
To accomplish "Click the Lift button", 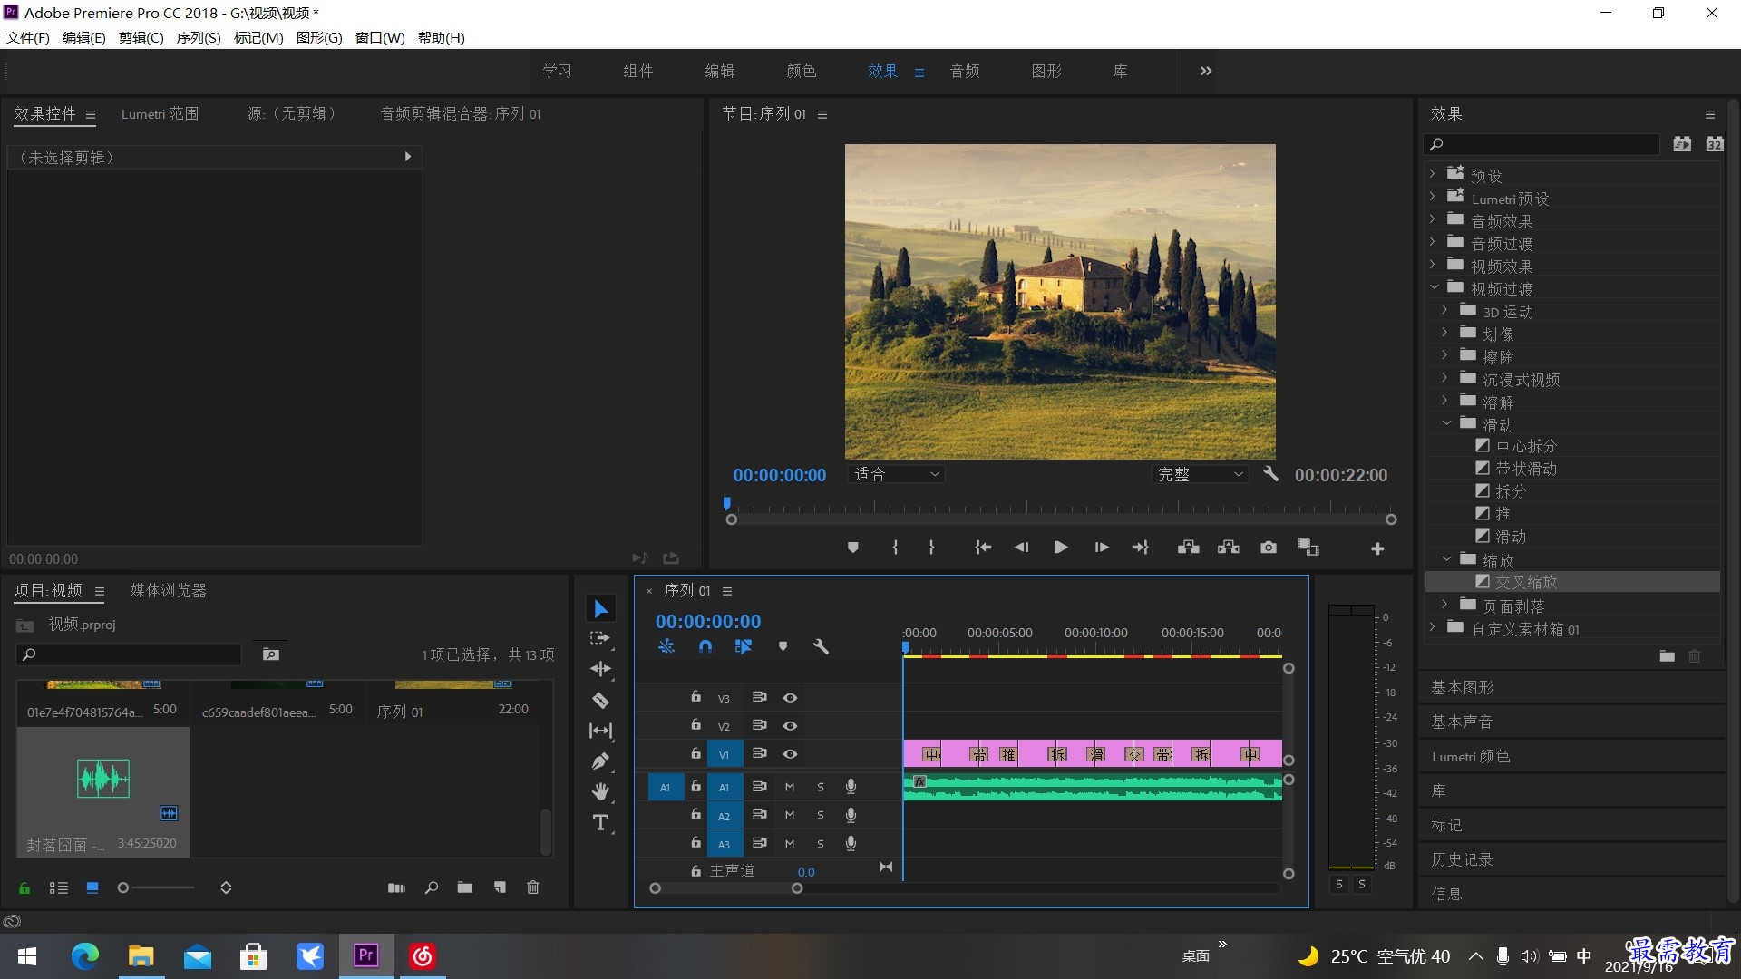I will click(1188, 548).
